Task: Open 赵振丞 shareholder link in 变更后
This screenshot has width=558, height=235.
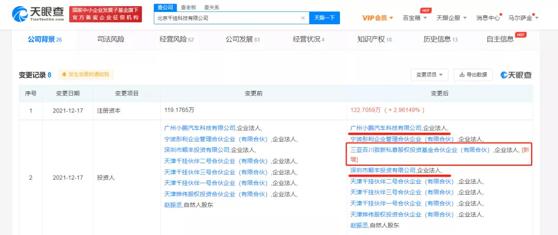Action: tap(360, 225)
